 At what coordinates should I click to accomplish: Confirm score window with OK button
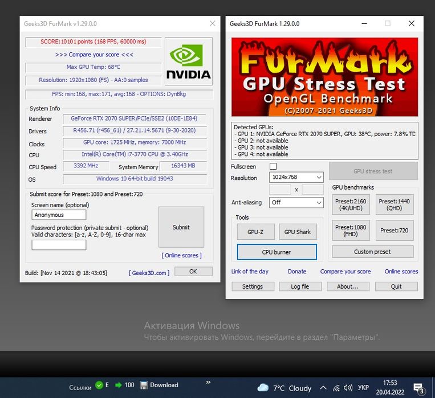tap(193, 272)
